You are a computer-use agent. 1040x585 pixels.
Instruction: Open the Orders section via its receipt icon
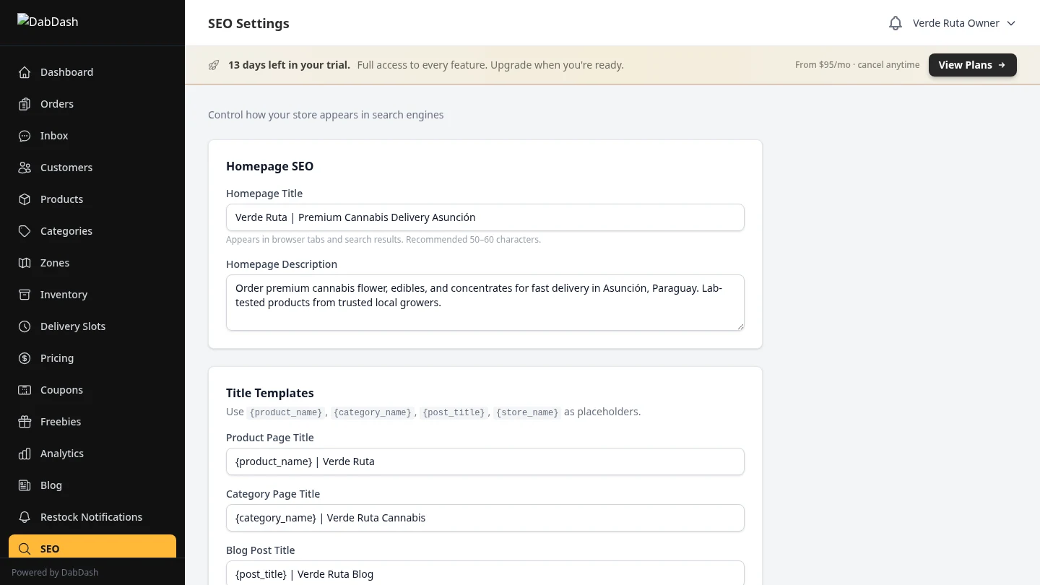24,104
